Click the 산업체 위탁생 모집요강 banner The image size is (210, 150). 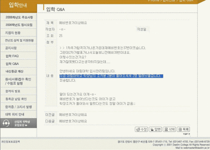[x=19, y=123]
